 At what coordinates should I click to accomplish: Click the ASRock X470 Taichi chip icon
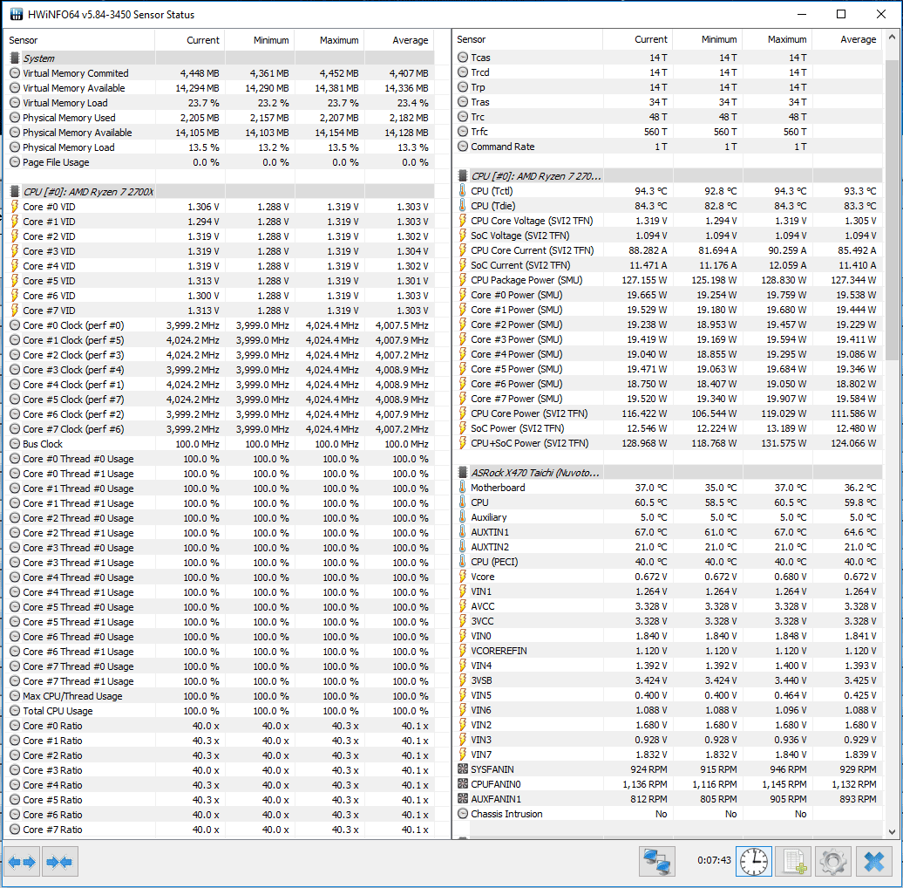click(463, 473)
